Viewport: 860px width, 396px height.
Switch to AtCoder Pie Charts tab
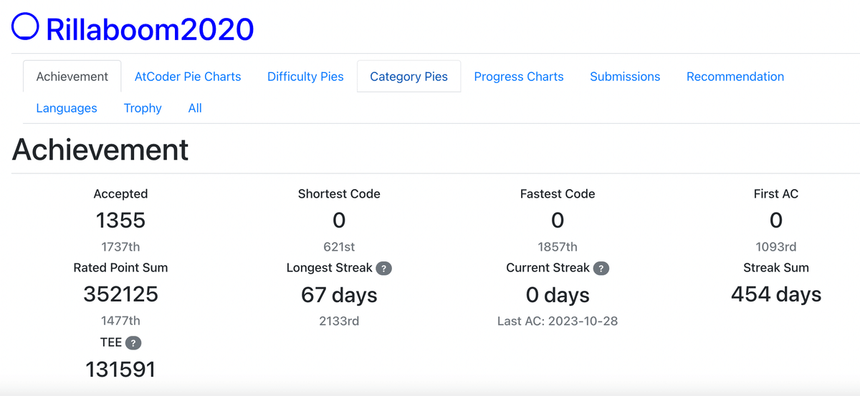click(188, 77)
